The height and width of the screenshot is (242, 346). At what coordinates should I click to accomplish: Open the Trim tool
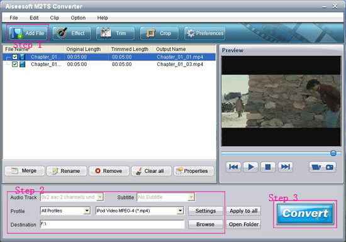(115, 33)
